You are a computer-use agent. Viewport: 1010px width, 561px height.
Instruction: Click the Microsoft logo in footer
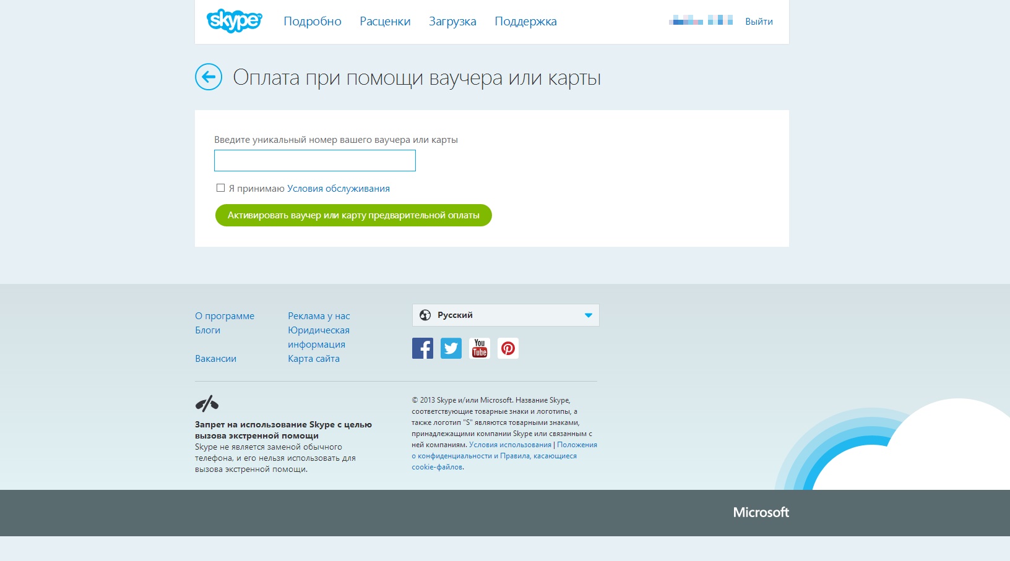[761, 512]
